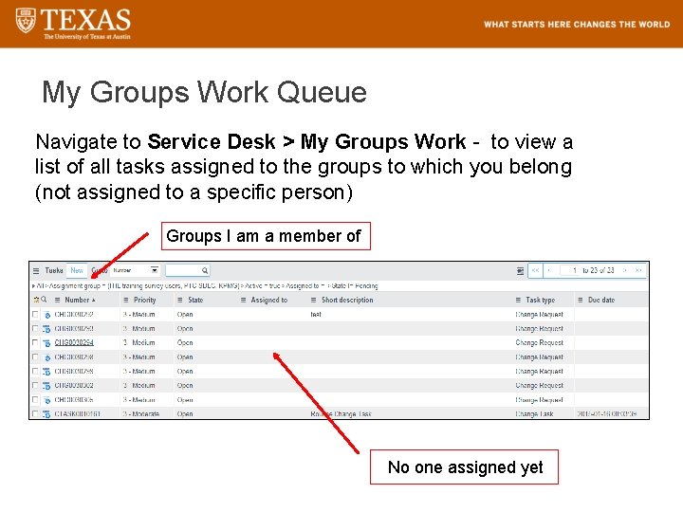The image size is (683, 512).
Task: Sort by the Short description column header
Action: tap(347, 300)
